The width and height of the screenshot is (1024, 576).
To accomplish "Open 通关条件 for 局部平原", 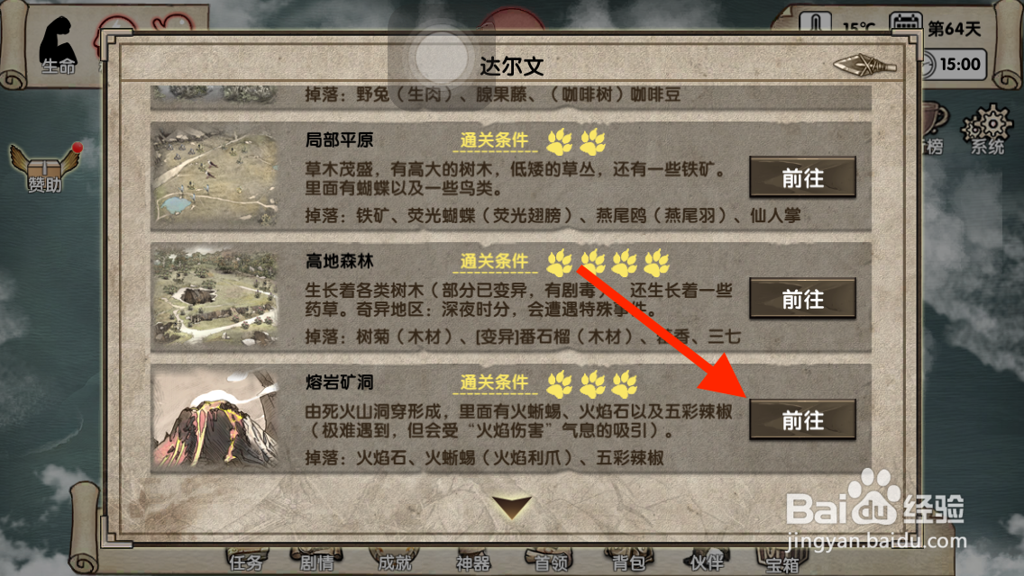I will click(x=494, y=140).
